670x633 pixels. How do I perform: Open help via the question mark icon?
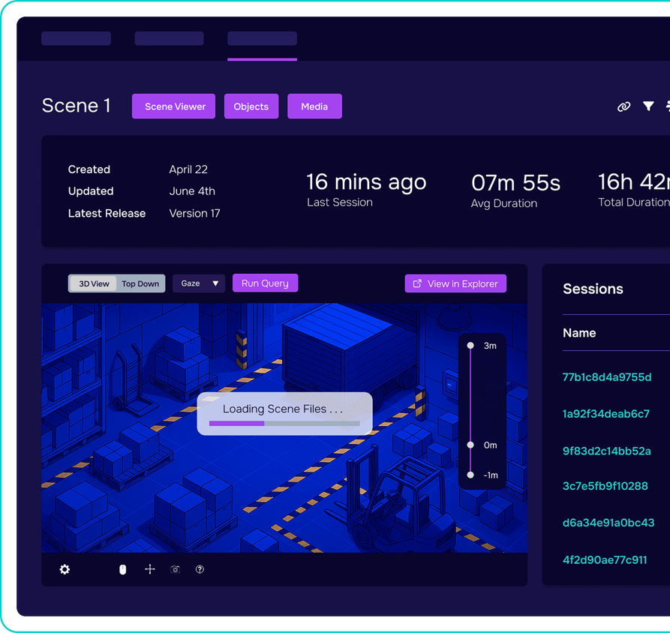200,569
